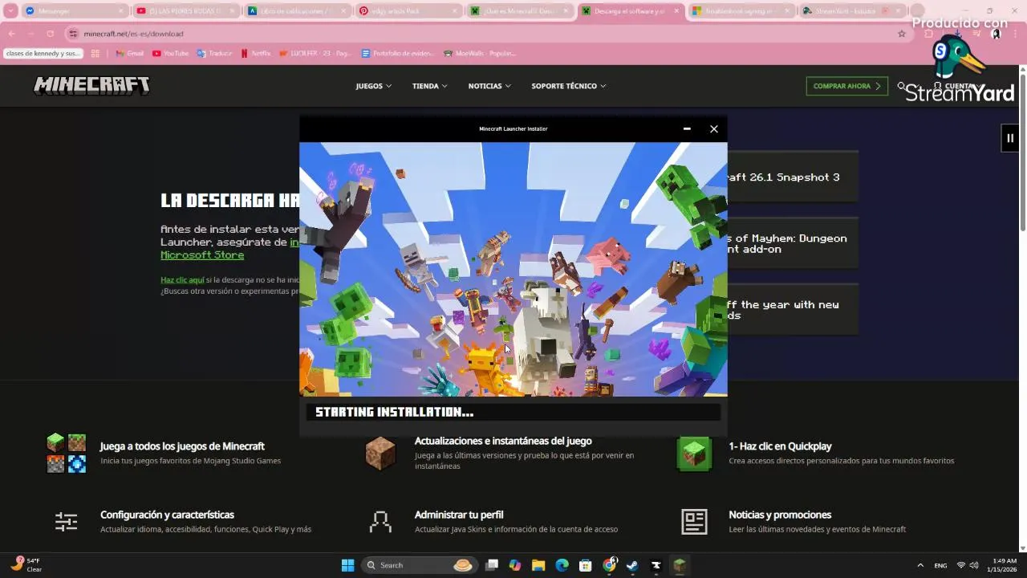Open Task View from the taskbar
Screen dimensions: 1027x578
pos(492,565)
